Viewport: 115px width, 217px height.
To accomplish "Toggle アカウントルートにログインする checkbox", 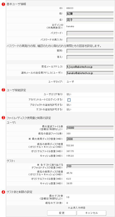I will click(69, 100).
